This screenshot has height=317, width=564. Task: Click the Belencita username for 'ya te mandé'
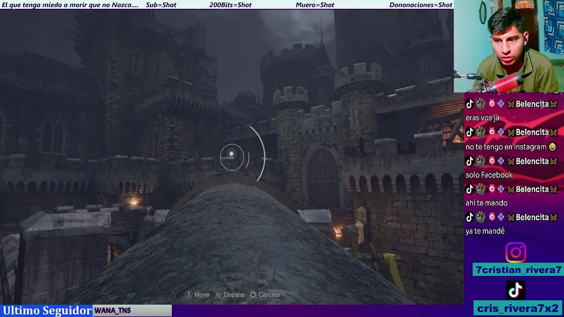coord(532,217)
